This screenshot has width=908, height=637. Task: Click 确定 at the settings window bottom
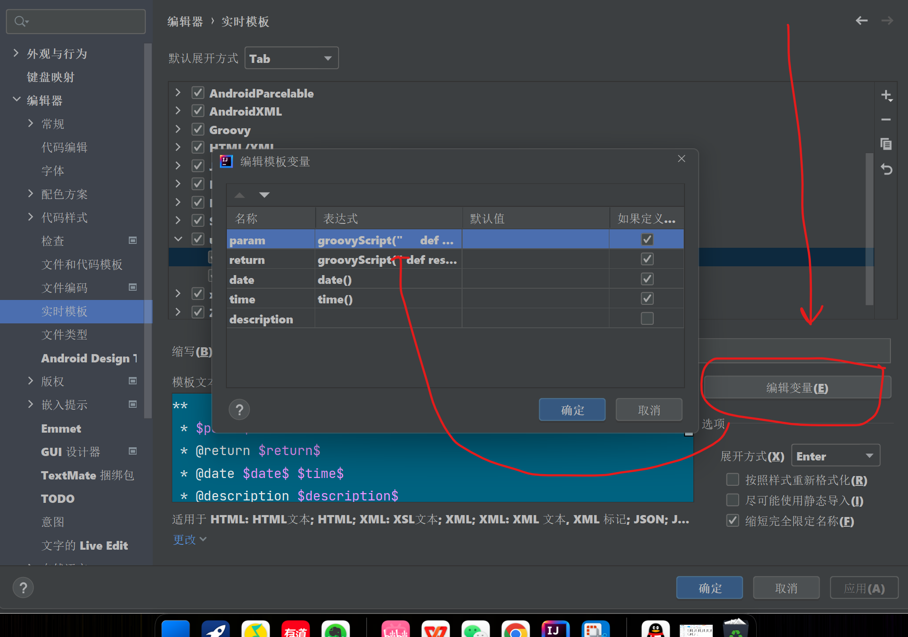point(710,588)
